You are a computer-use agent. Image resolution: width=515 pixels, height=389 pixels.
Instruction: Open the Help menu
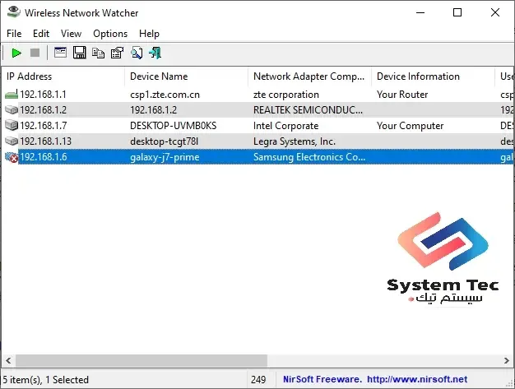(149, 34)
